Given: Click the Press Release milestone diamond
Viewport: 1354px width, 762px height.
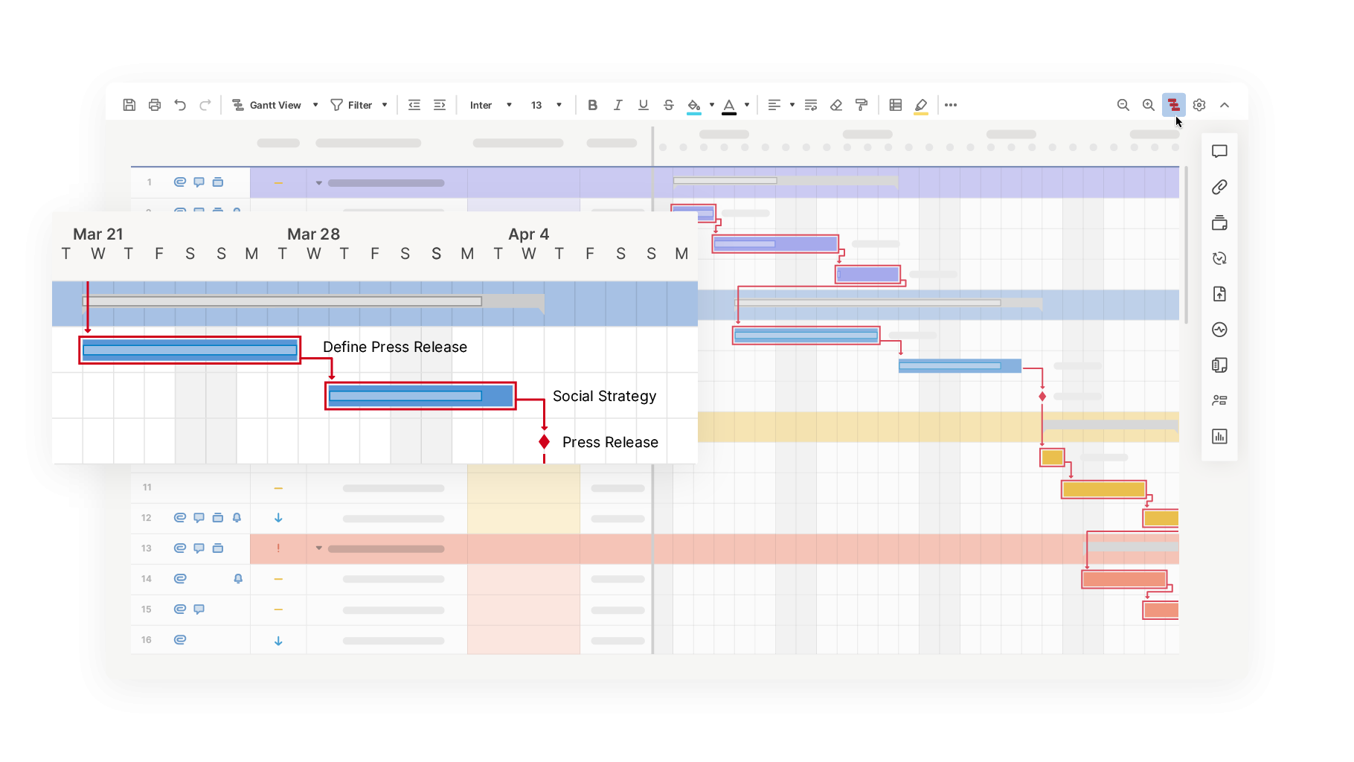Looking at the screenshot, I should click(543, 441).
